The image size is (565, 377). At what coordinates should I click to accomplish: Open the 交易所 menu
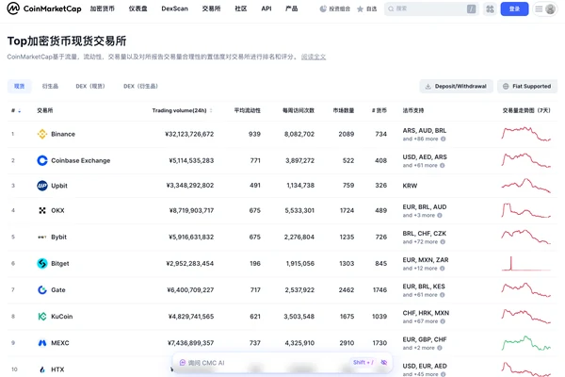211,8
